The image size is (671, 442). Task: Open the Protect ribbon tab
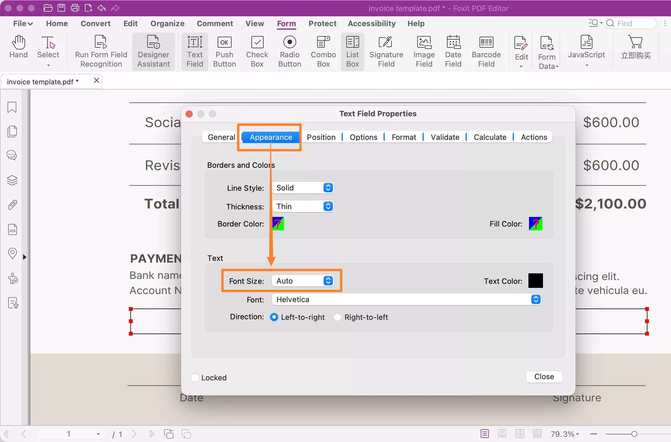point(322,24)
